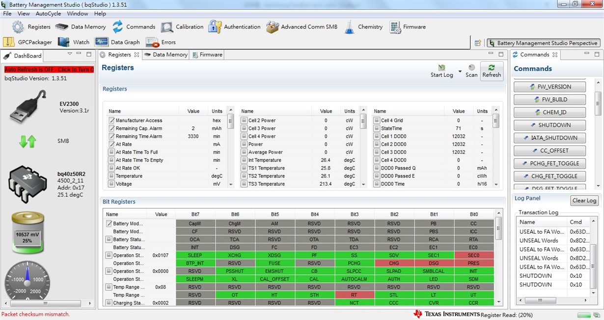Click the At Rate lock icon
The width and height of the screenshot is (604, 320).
111,144
